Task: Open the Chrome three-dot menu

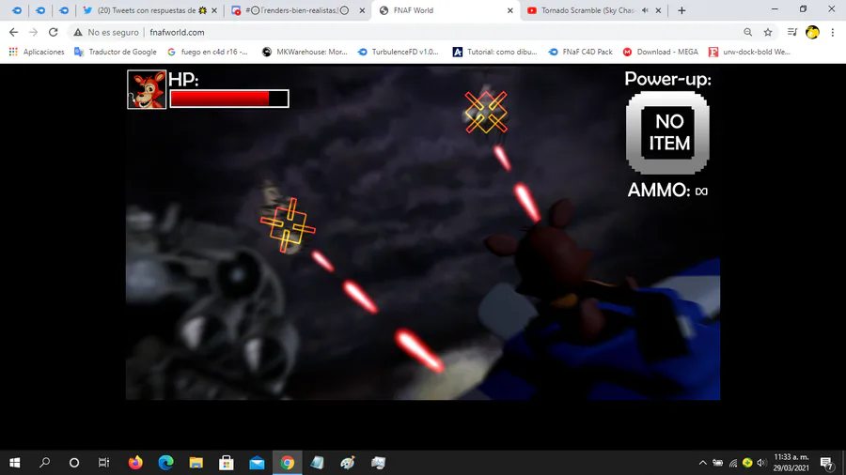Action: (x=833, y=32)
